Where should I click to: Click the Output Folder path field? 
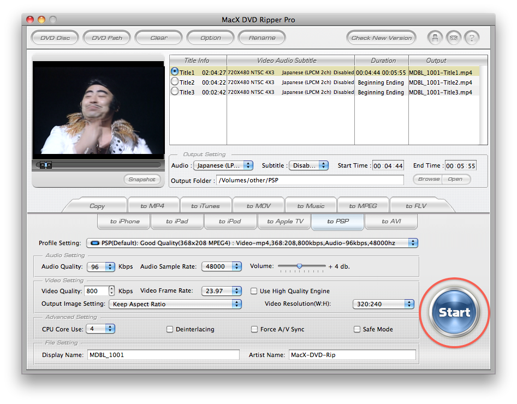pos(310,180)
